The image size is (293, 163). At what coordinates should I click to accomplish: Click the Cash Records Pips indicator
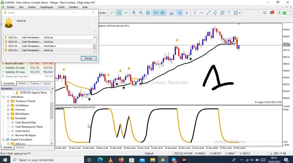coord(26,123)
